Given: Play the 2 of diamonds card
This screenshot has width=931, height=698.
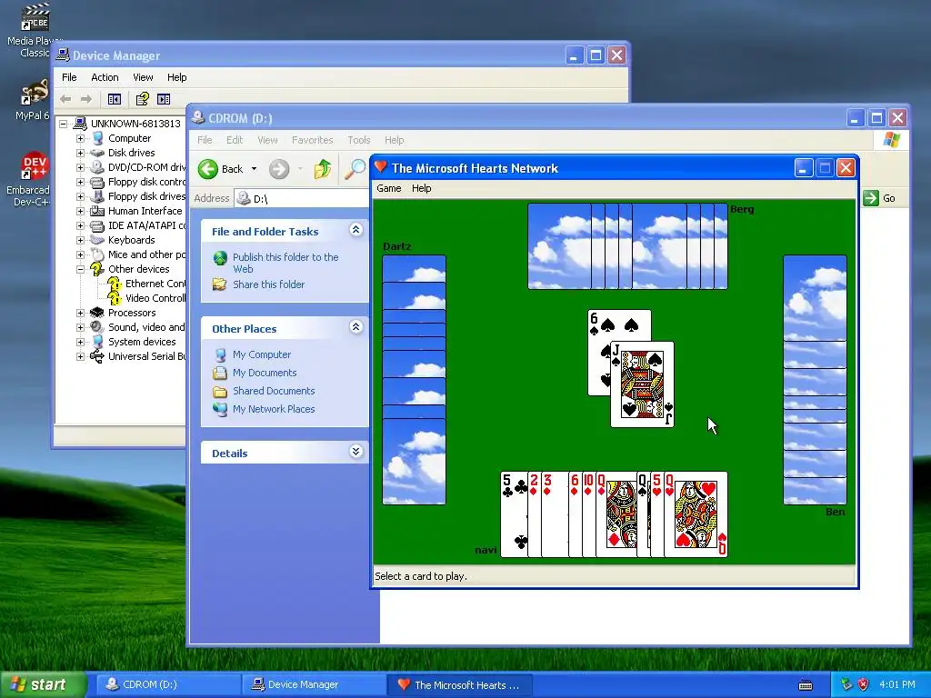Looking at the screenshot, I should coord(535,514).
